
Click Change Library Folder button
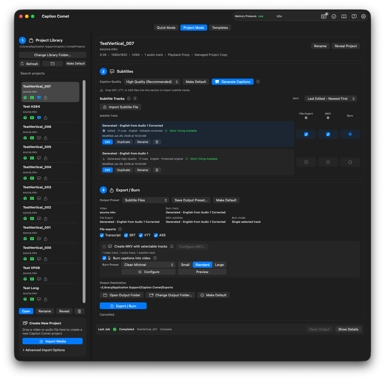(x=53, y=55)
